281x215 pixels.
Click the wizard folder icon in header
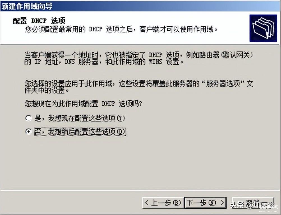point(263,28)
